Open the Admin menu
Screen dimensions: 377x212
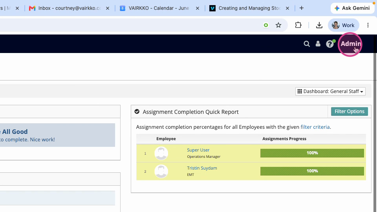coord(351,44)
